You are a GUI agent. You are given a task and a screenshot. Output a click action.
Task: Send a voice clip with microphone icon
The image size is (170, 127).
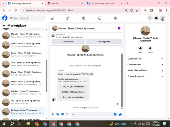(x=53, y=114)
